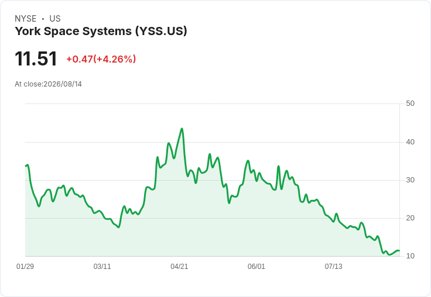The height and width of the screenshot is (297, 431).
Task: Click the 30 price axis label
Action: [x=410, y=180]
